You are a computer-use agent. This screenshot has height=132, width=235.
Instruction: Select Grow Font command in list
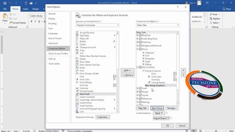click(96, 94)
